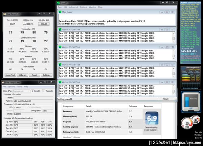
Task: Expand the Select CPU Processor #0 dropdown
Action: coord(21,91)
